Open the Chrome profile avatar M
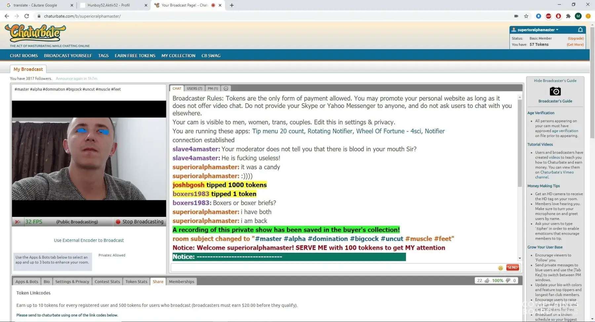The width and height of the screenshot is (595, 322). 578,16
